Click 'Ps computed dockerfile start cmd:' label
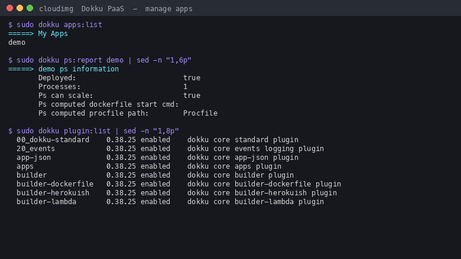 pyautogui.click(x=109, y=104)
